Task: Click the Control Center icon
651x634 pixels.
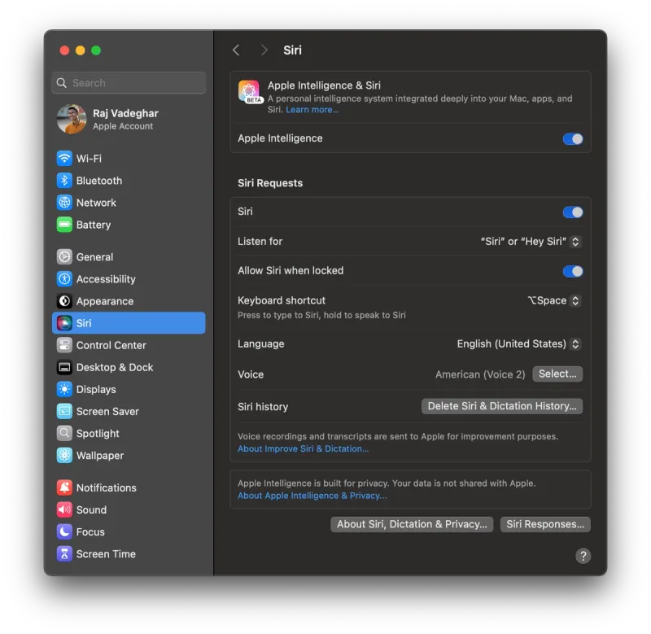Action: click(x=64, y=344)
